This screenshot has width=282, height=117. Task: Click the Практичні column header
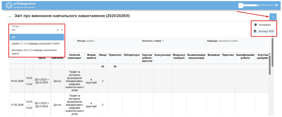pos(115,55)
